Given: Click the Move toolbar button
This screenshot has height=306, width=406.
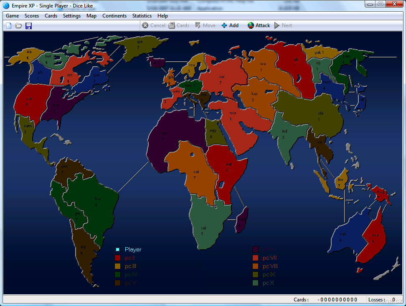Looking at the screenshot, I should point(205,25).
